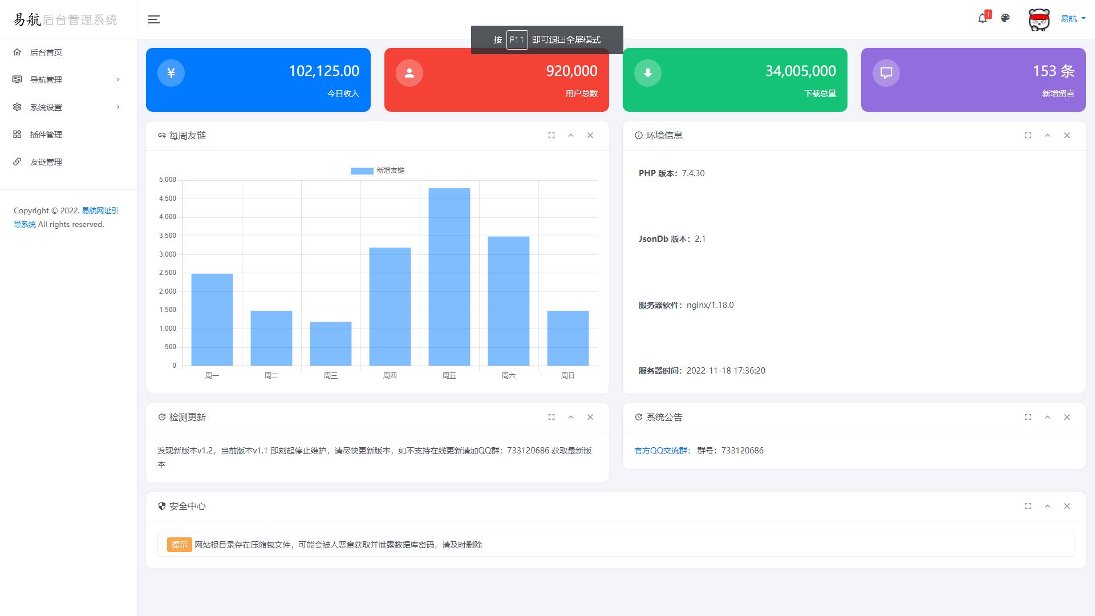Open the 易航网址引导系统 copyright link

(100, 211)
